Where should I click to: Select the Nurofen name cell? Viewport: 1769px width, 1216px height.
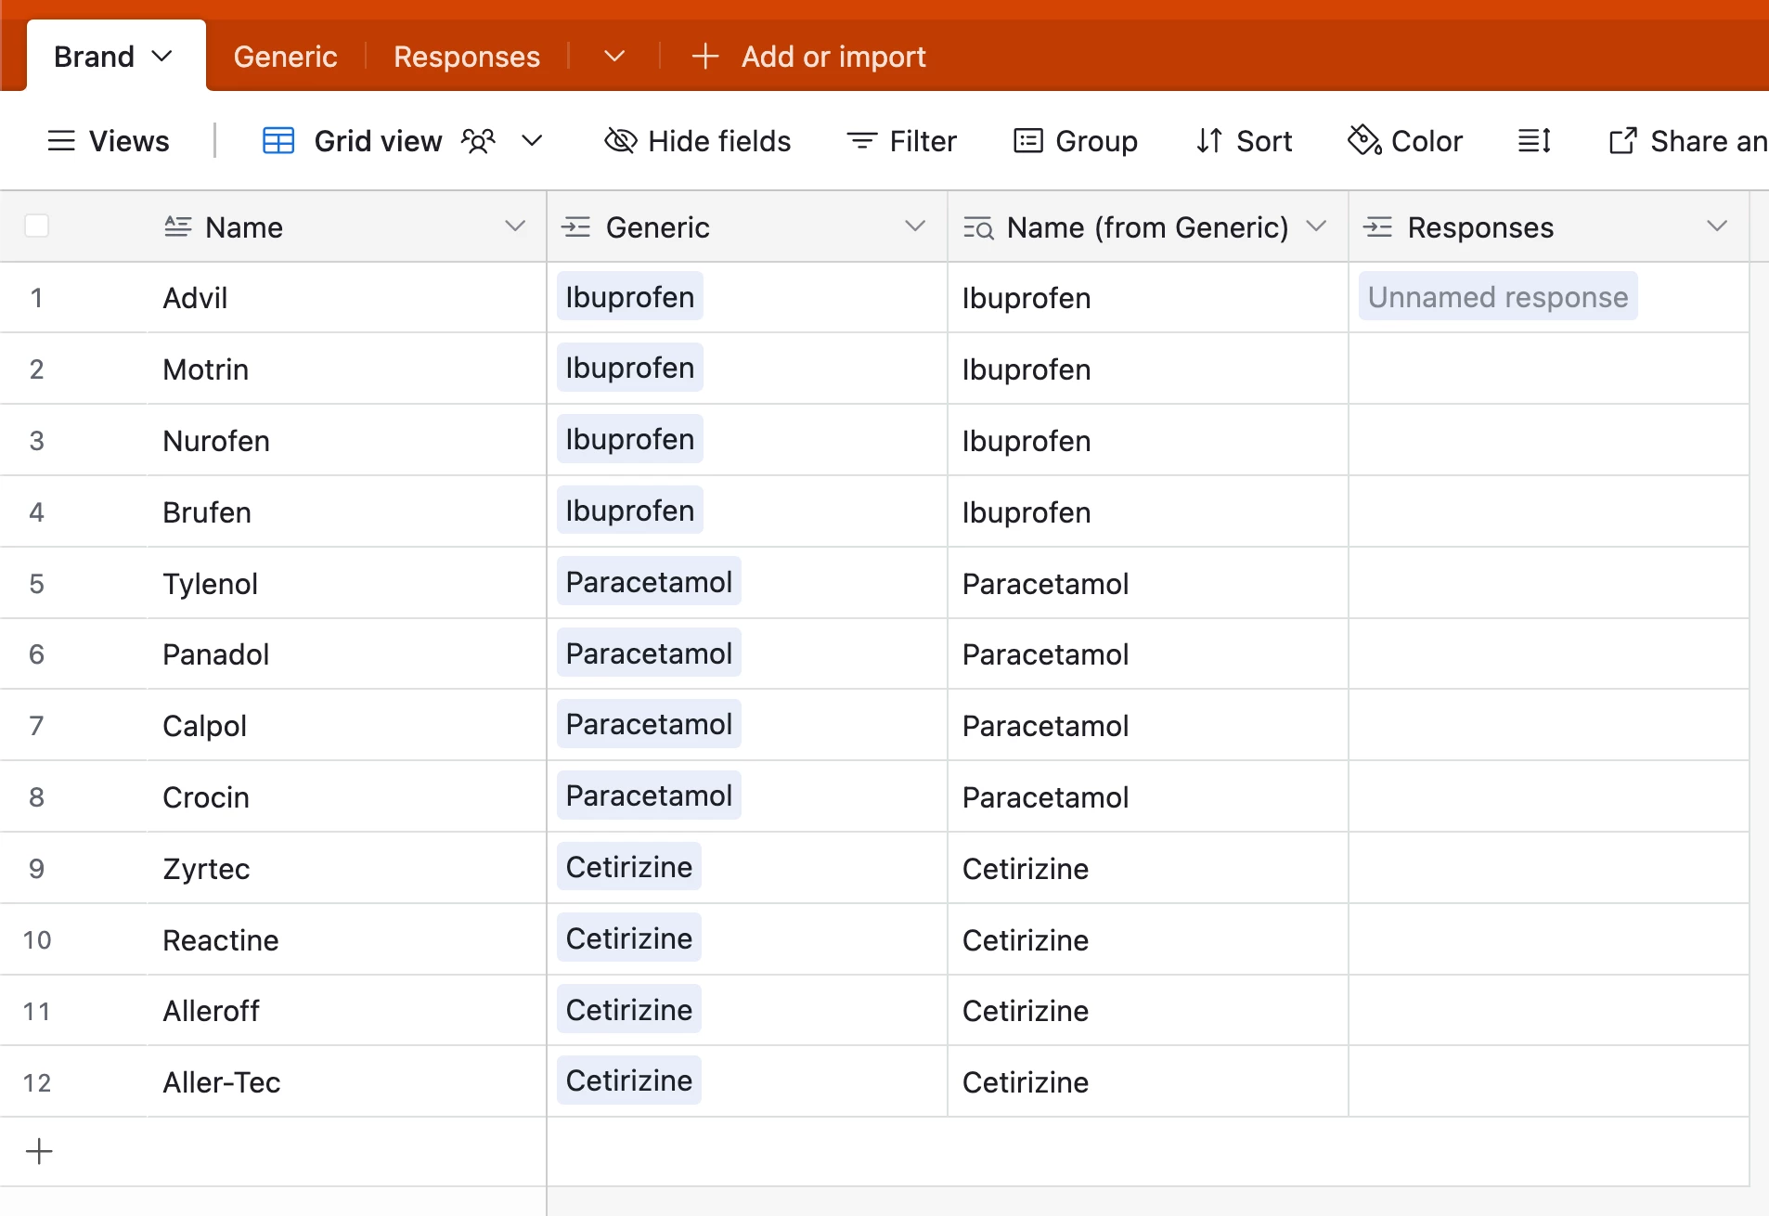[346, 441]
